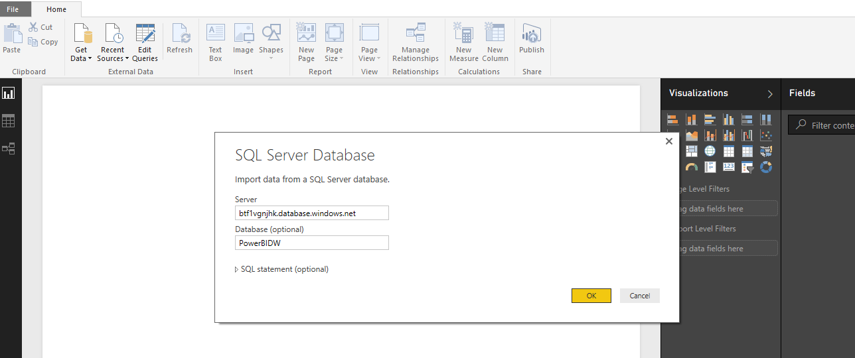
Task: Insert an Image
Action: coord(244,38)
